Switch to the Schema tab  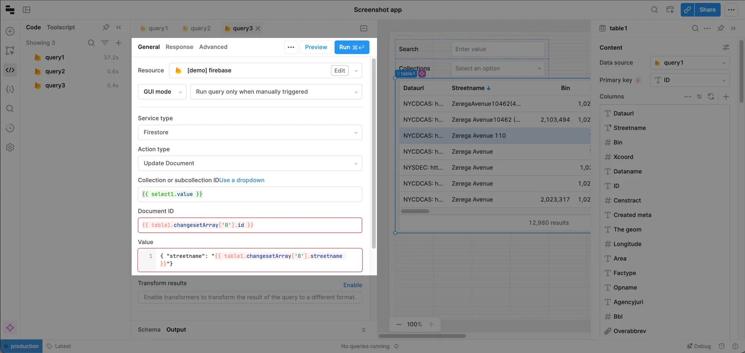tap(149, 330)
